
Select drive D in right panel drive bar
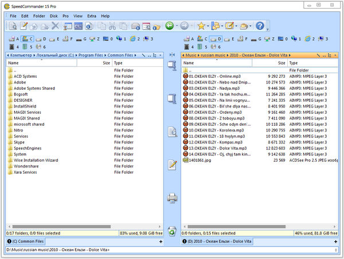(215, 39)
